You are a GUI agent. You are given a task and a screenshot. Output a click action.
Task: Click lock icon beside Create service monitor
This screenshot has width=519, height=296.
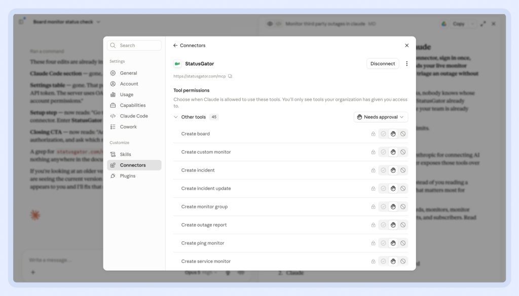coord(373,261)
